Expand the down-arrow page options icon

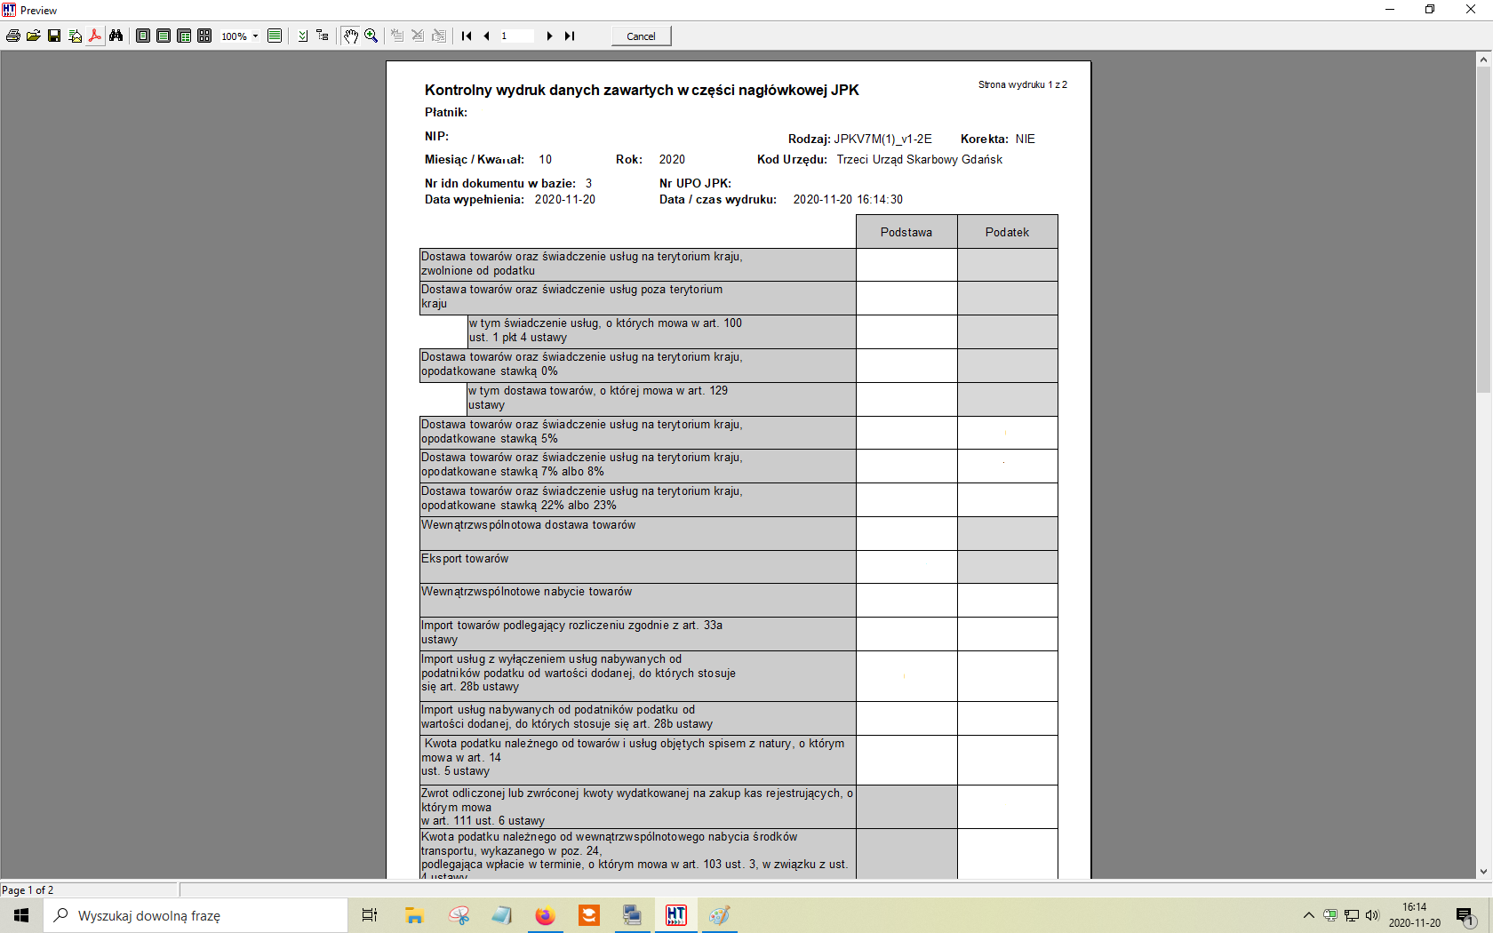(302, 36)
